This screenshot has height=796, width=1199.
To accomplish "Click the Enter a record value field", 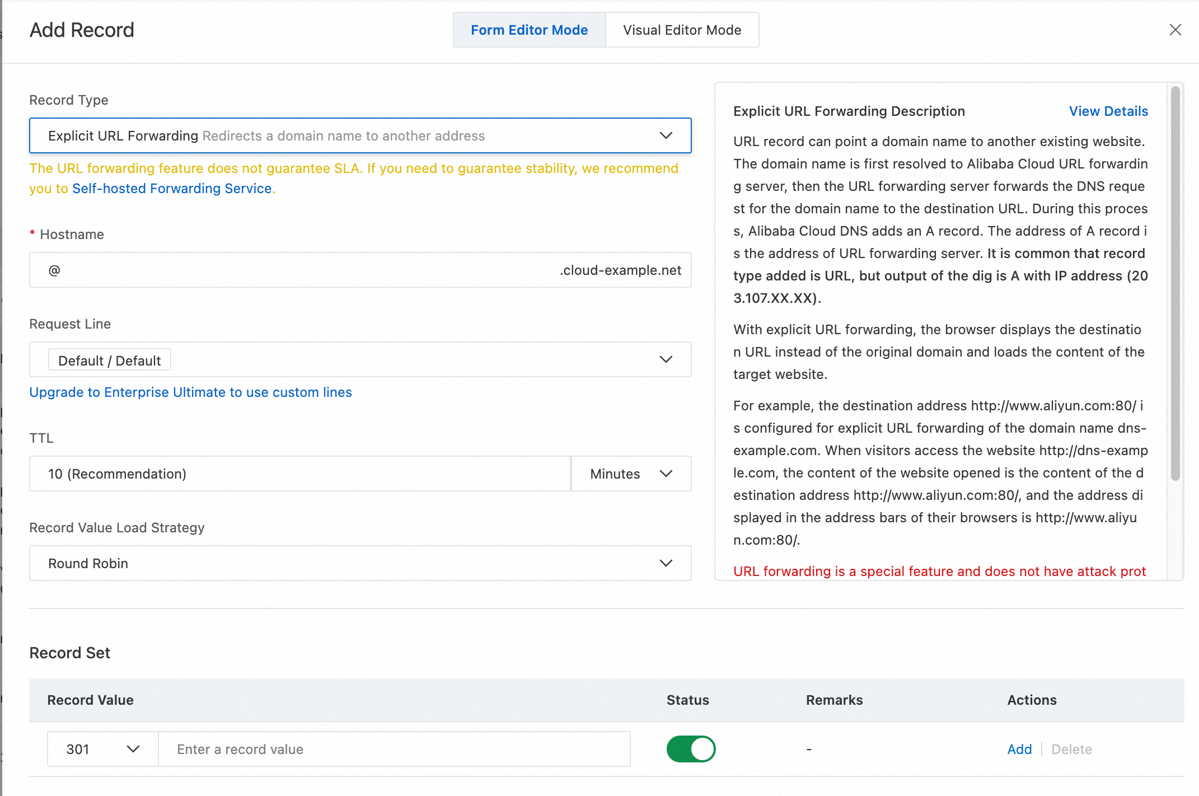I will coord(394,750).
